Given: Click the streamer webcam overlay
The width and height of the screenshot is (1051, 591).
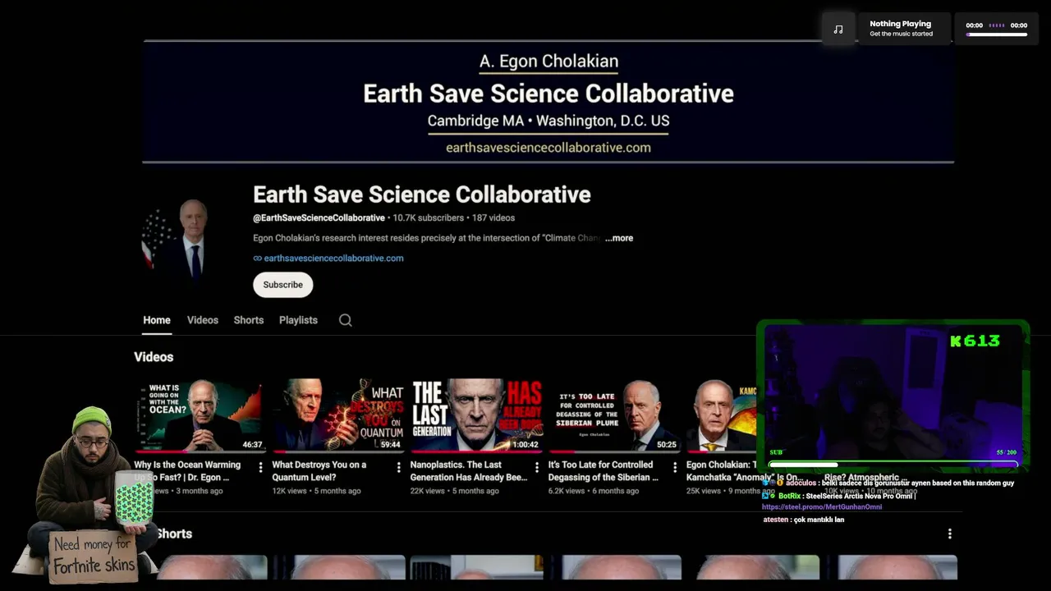Looking at the screenshot, I should (893, 396).
